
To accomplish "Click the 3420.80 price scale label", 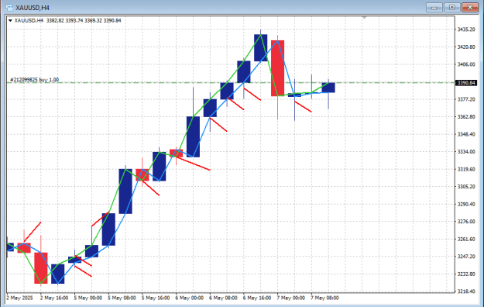I will click(466, 47).
